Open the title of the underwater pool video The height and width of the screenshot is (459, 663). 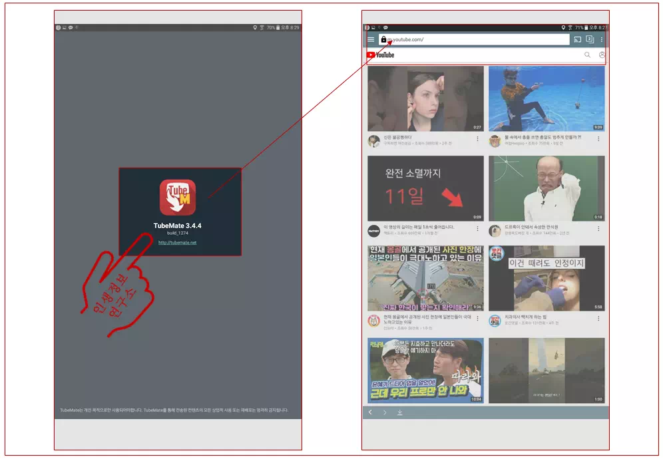coord(543,137)
